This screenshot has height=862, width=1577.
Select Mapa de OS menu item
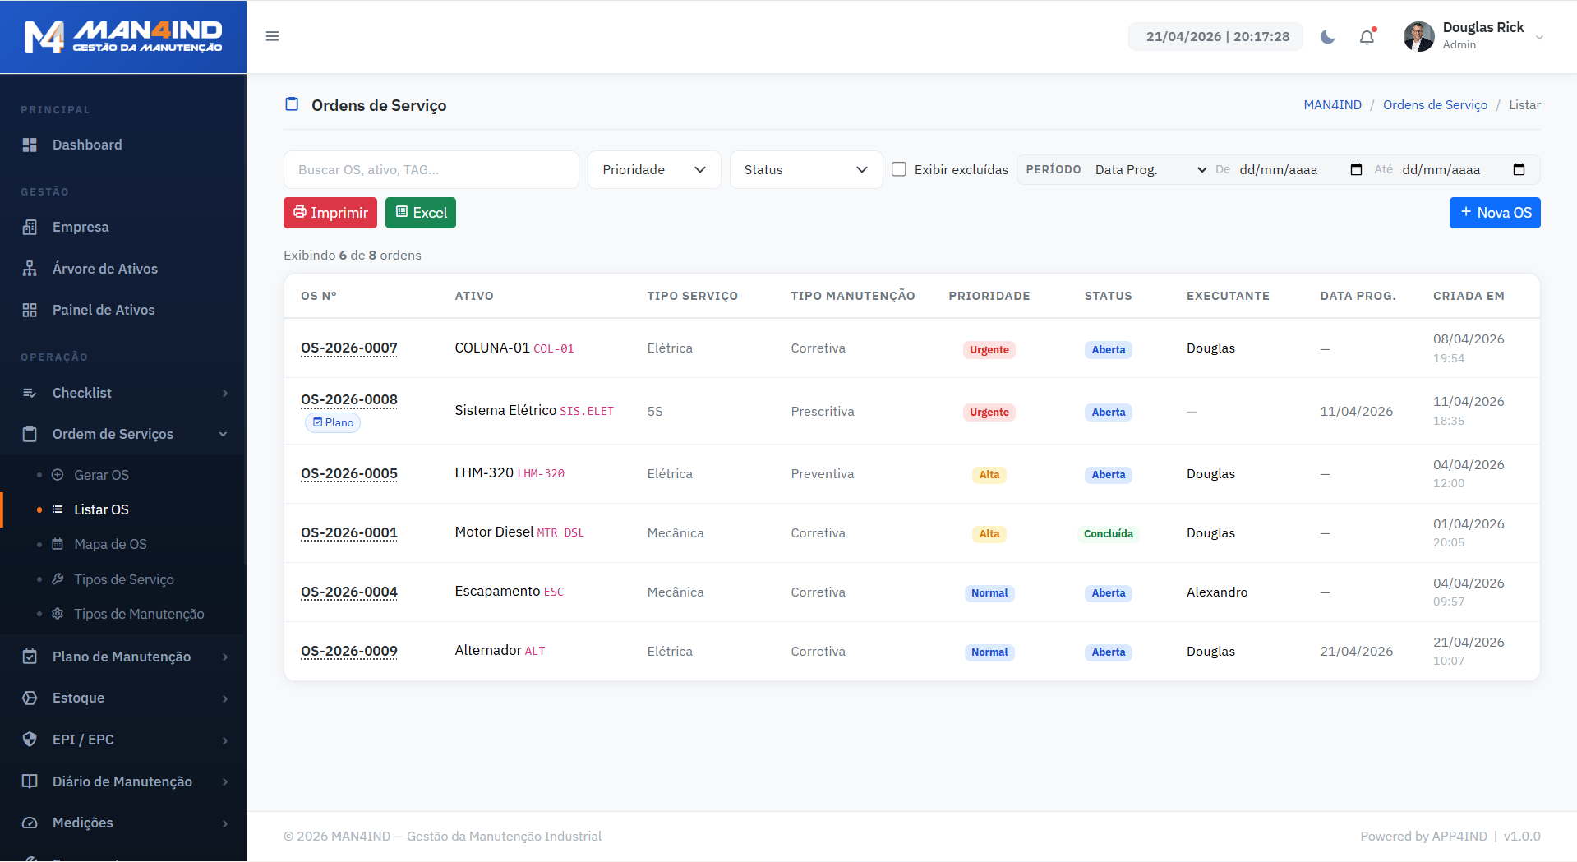[x=110, y=544]
